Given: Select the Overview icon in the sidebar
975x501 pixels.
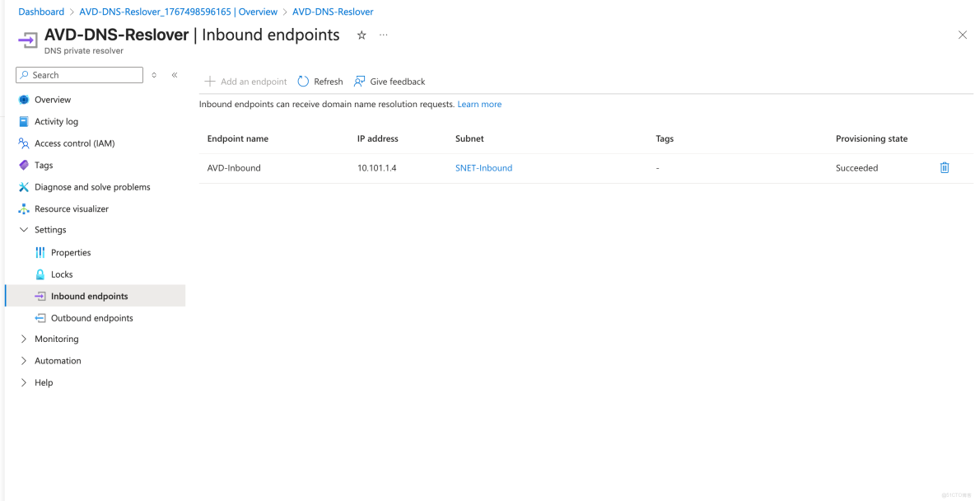Looking at the screenshot, I should 24,99.
